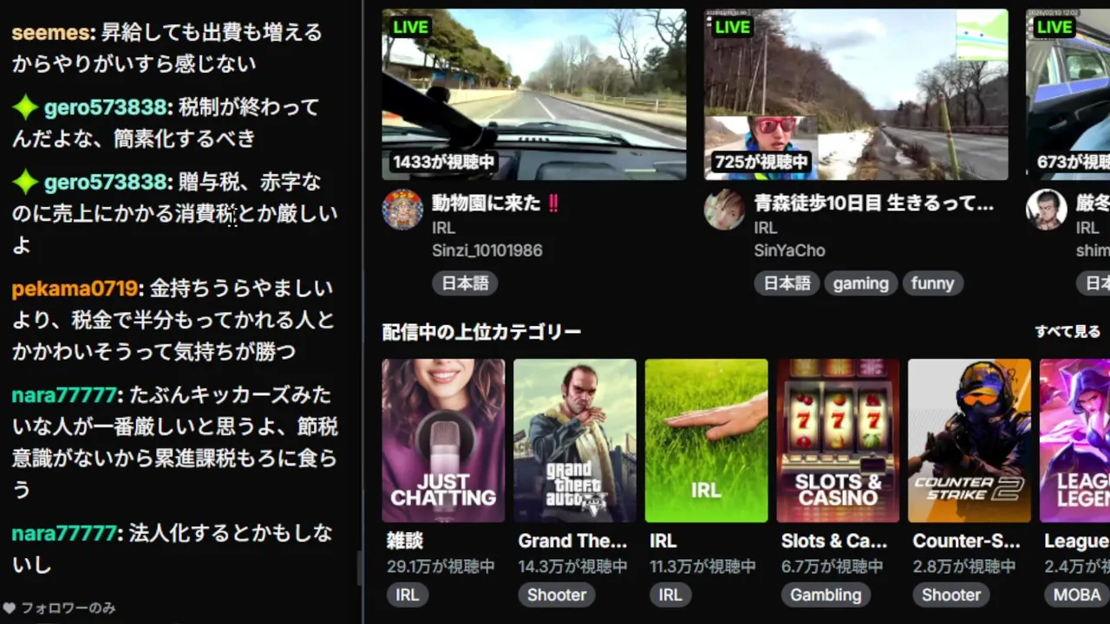The image size is (1110, 624).
Task: Select the funny tag
Action: point(933,283)
